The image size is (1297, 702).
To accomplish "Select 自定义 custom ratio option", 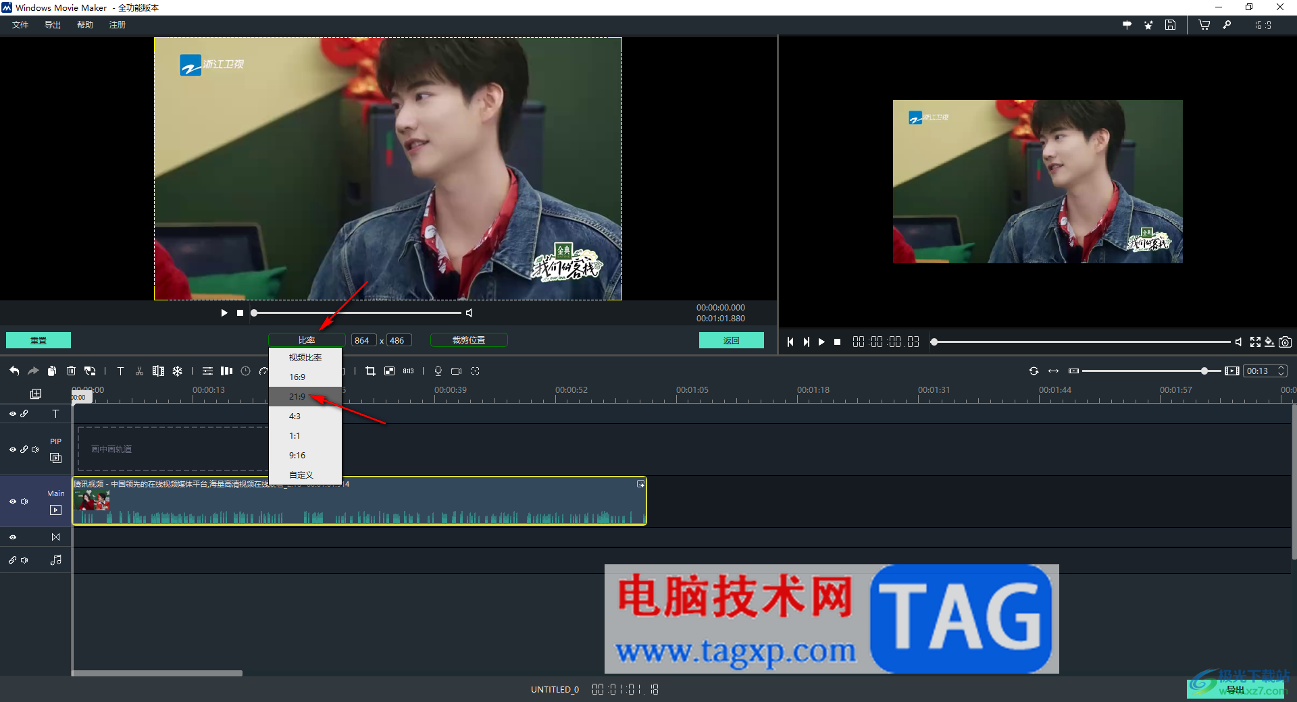I will point(305,475).
